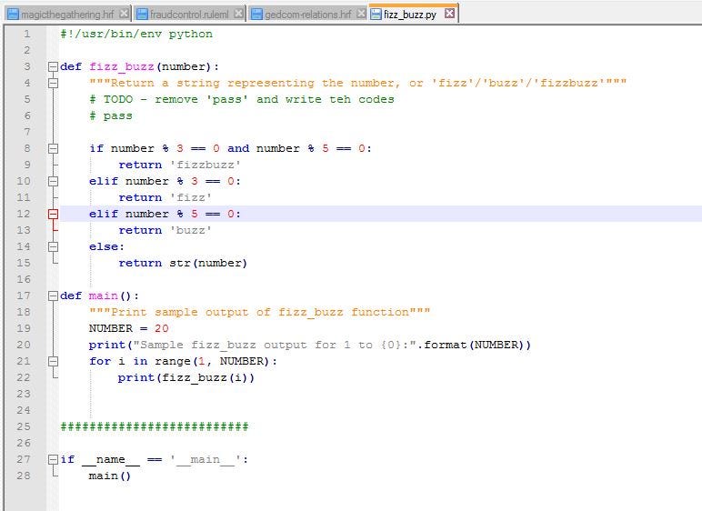Click the TODO comment on line 5

[242, 99]
